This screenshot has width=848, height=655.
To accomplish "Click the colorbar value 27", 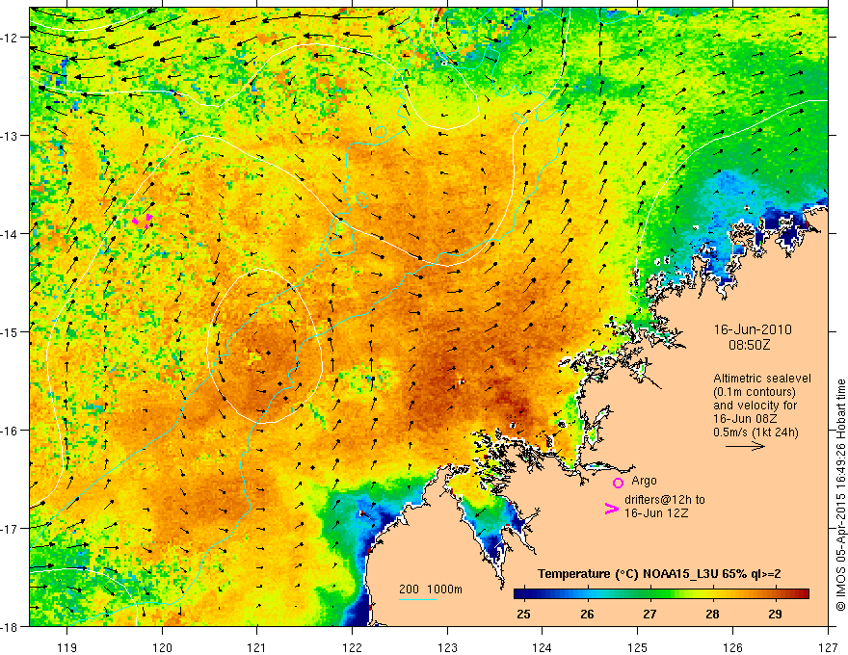I will (649, 614).
